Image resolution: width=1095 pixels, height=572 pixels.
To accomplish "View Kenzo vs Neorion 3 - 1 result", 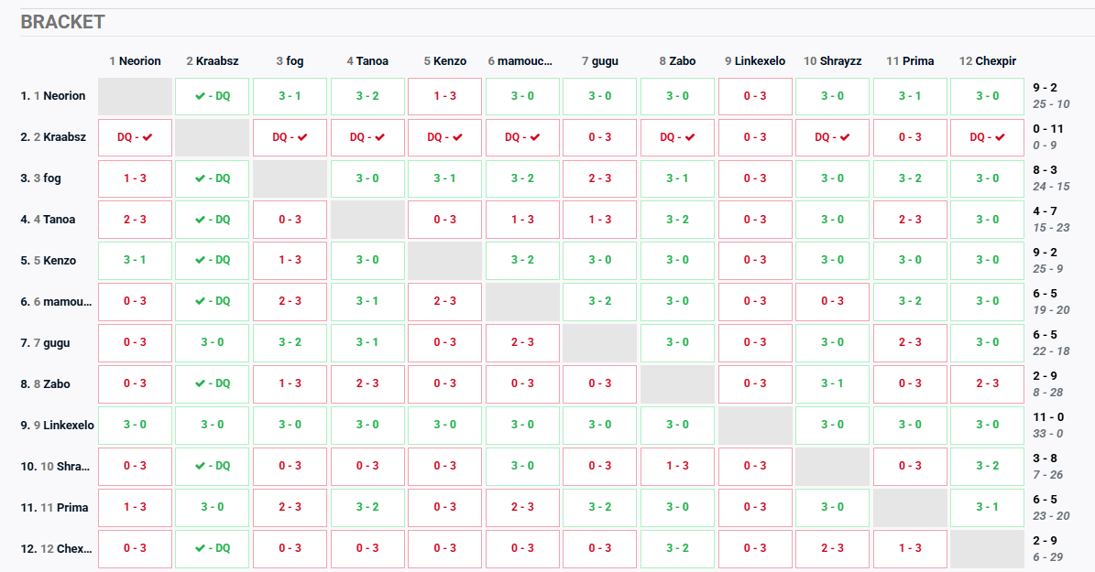I will 135,260.
